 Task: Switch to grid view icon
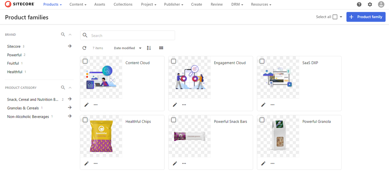[x=161, y=48]
